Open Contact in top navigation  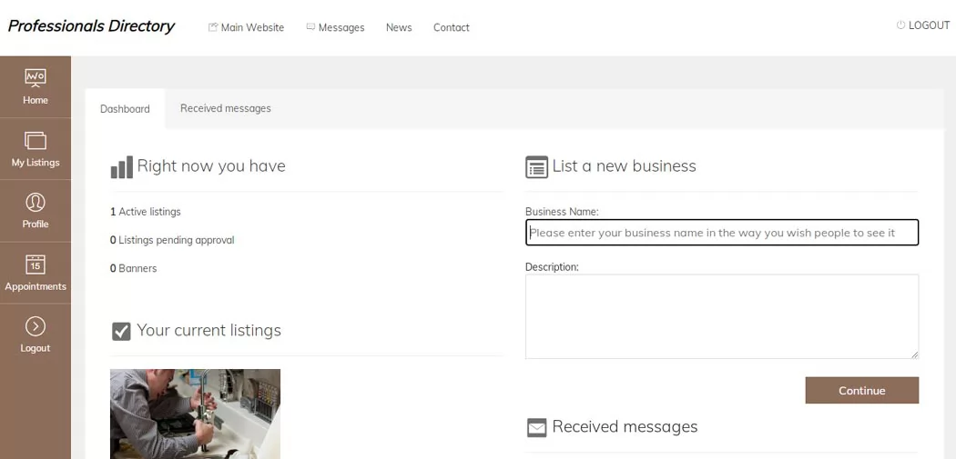452,27
